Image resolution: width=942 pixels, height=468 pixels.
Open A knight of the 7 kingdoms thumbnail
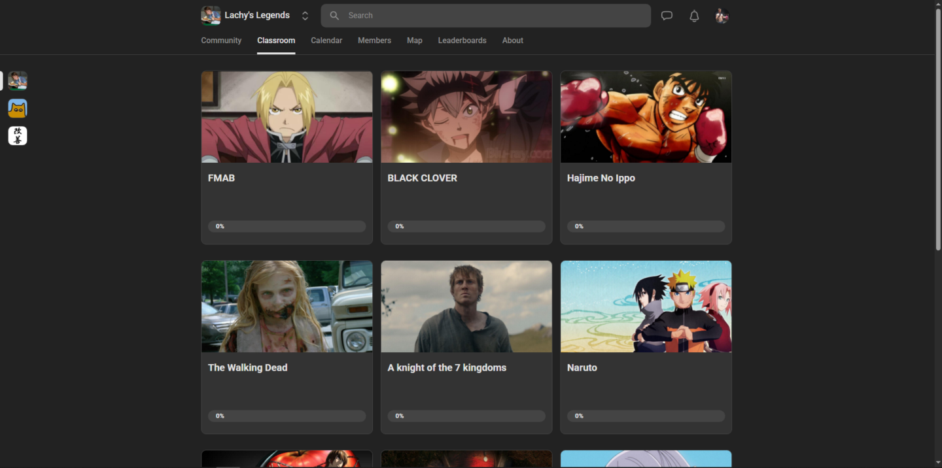(466, 307)
